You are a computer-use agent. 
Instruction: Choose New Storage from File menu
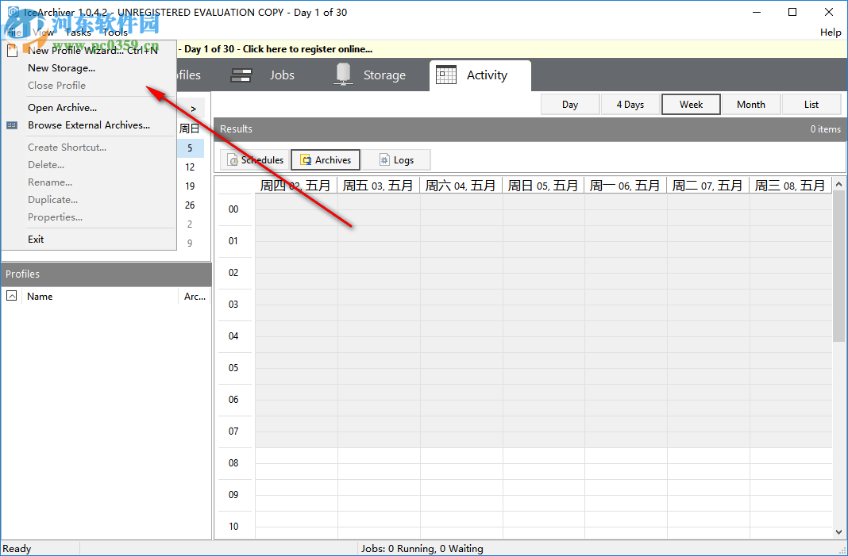pos(89,68)
